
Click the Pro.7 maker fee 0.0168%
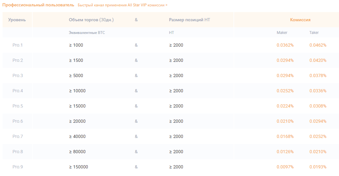pyautogui.click(x=285, y=136)
